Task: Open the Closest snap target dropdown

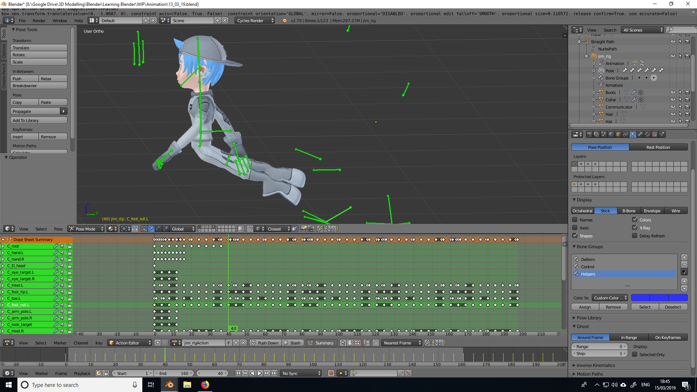Action: [x=278, y=229]
